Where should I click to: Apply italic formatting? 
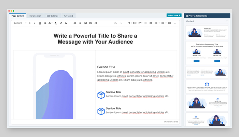click(34, 23)
